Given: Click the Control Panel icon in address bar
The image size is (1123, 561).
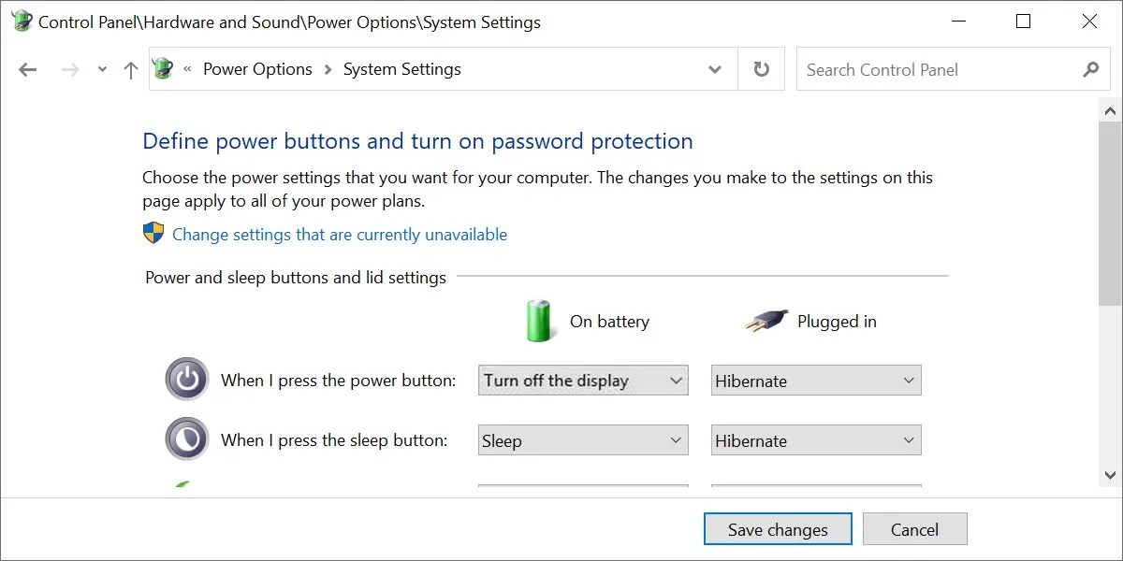Looking at the screenshot, I should 163,68.
